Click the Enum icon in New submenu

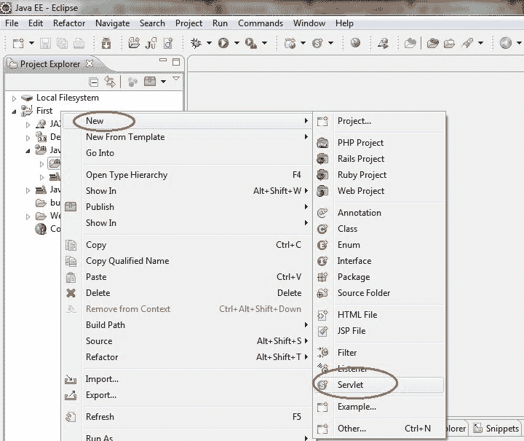click(322, 245)
